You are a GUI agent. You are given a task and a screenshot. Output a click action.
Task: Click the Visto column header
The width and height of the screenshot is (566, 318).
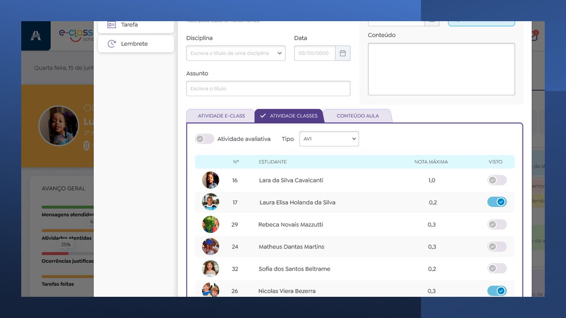pos(495,162)
